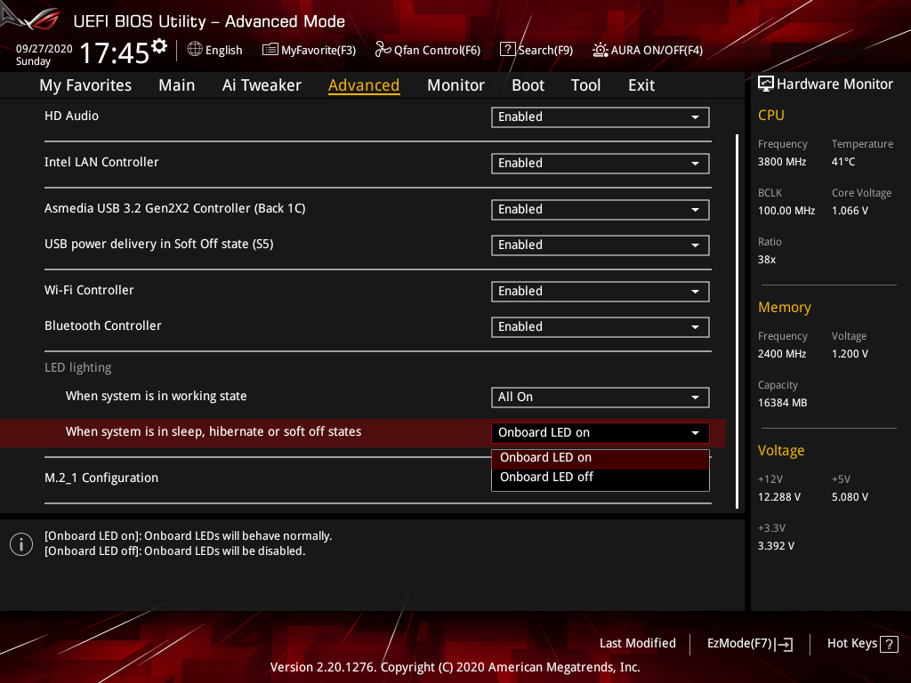Click the +3.3V value 3.392 V

click(x=776, y=546)
